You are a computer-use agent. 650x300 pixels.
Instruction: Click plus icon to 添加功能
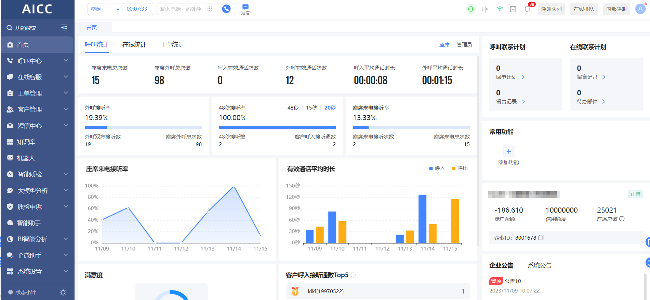tap(508, 151)
